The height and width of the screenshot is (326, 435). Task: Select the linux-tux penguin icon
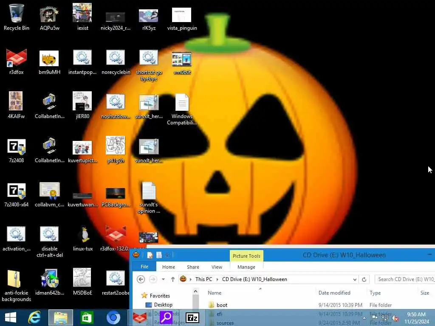tap(82, 238)
